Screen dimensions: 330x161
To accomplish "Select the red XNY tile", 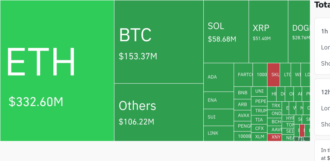I will tap(274, 137).
